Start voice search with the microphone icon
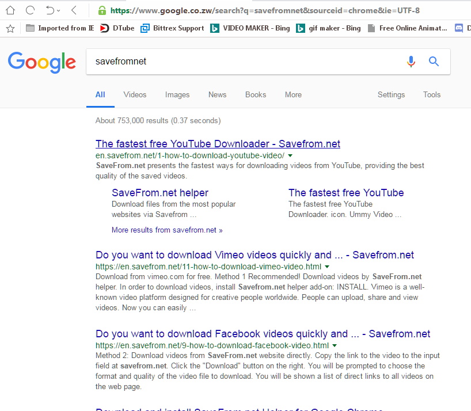Screen dimensions: 471x411 pyautogui.click(x=411, y=62)
